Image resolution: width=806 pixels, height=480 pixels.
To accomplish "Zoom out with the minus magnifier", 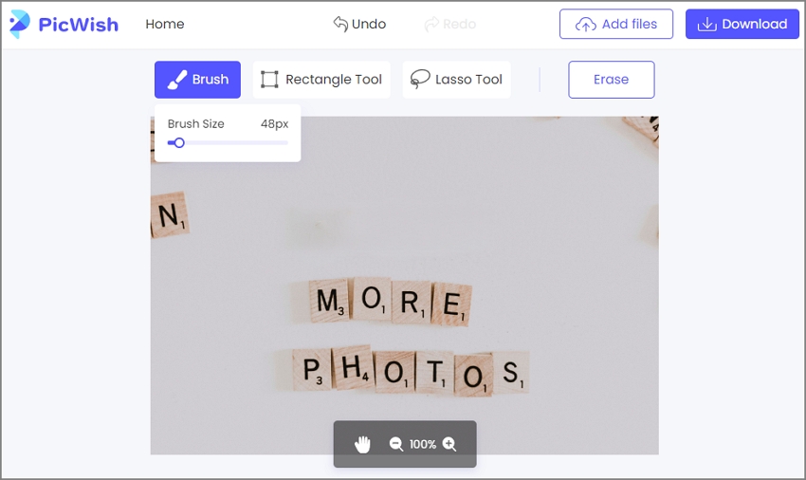I will tap(395, 444).
